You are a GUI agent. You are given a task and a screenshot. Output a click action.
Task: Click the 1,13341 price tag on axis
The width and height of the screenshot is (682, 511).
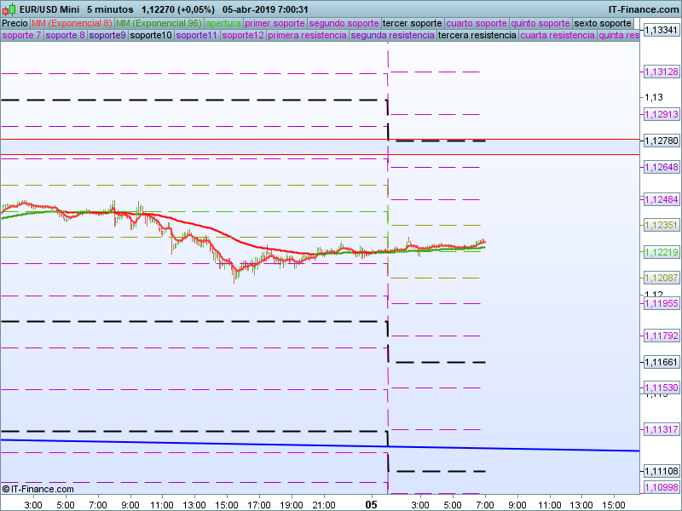(x=662, y=30)
